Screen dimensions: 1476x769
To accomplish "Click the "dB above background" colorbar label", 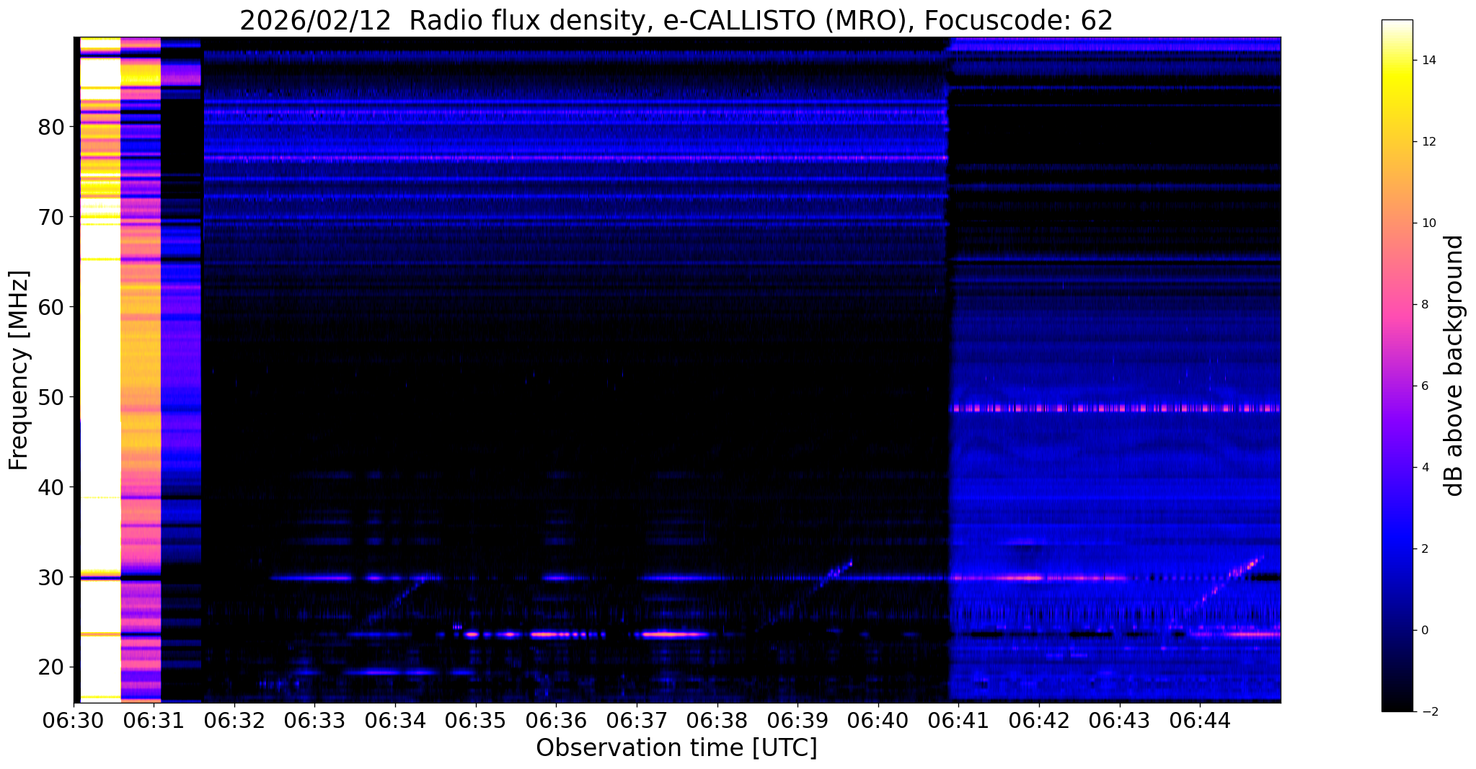I will tap(1454, 365).
